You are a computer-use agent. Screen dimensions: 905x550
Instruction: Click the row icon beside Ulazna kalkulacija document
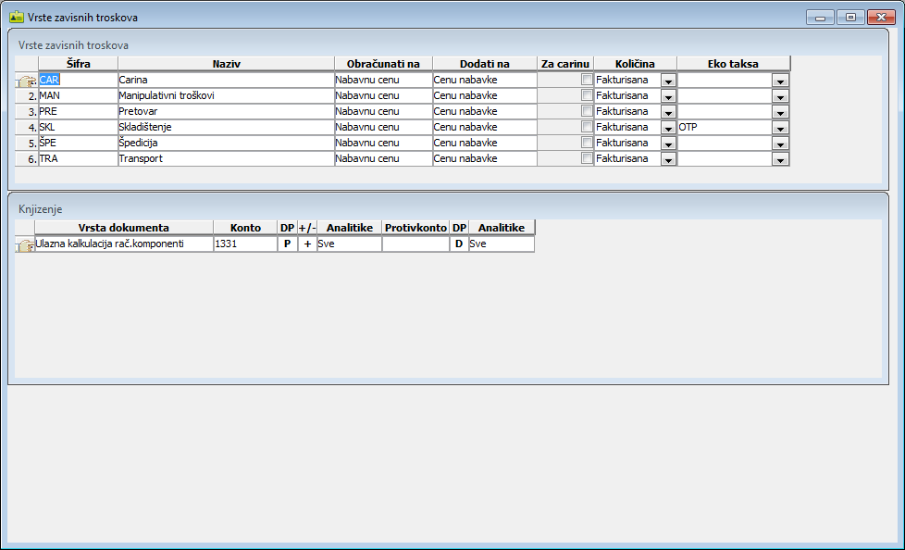click(x=26, y=244)
